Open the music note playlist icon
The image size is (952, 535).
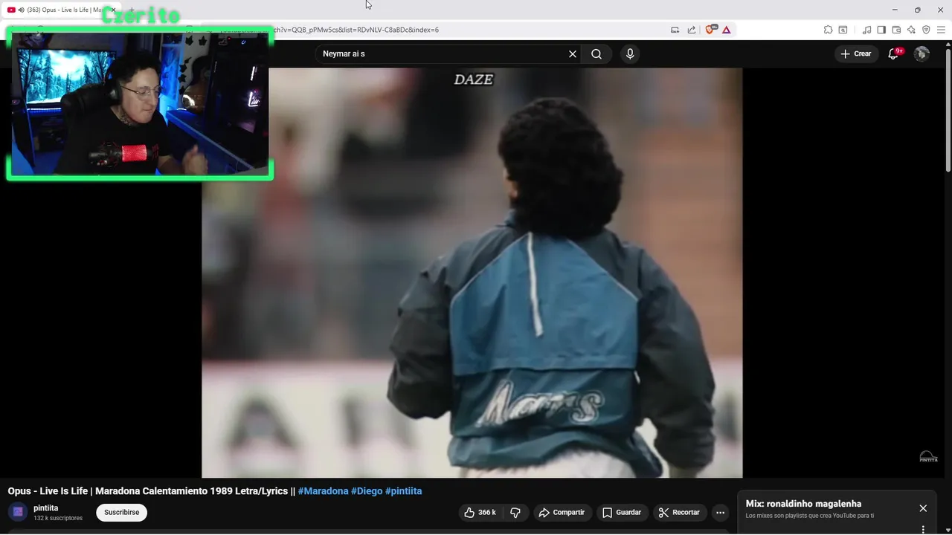(x=866, y=30)
